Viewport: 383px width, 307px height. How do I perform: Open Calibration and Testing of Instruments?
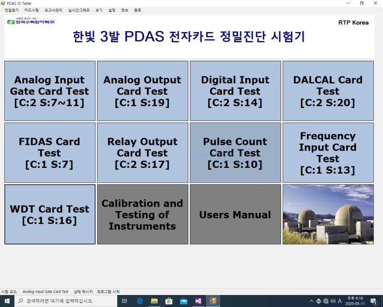click(x=142, y=214)
